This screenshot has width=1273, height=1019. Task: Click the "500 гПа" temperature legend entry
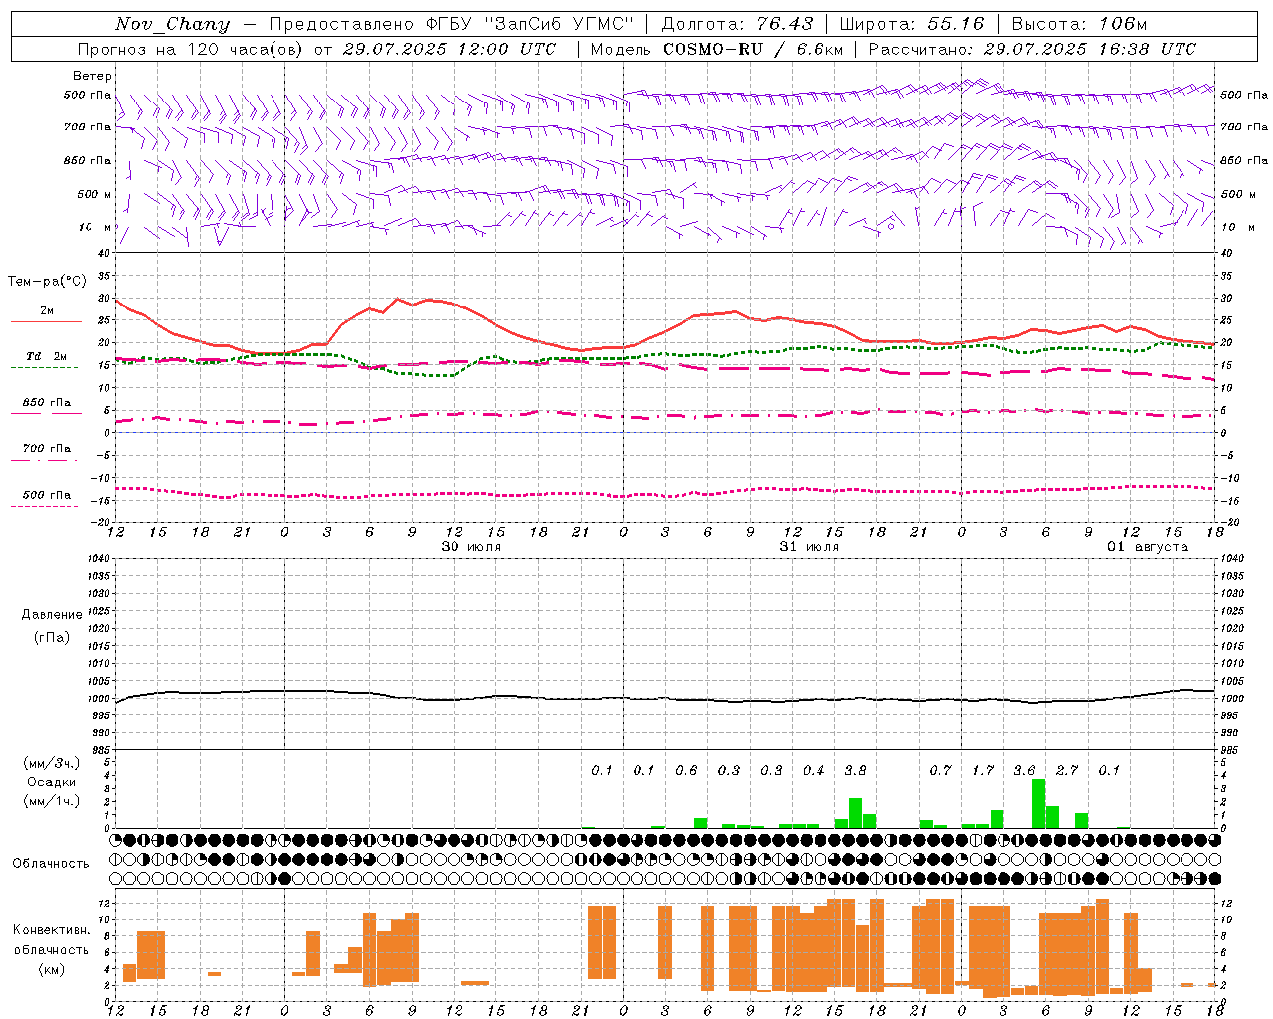point(47,495)
